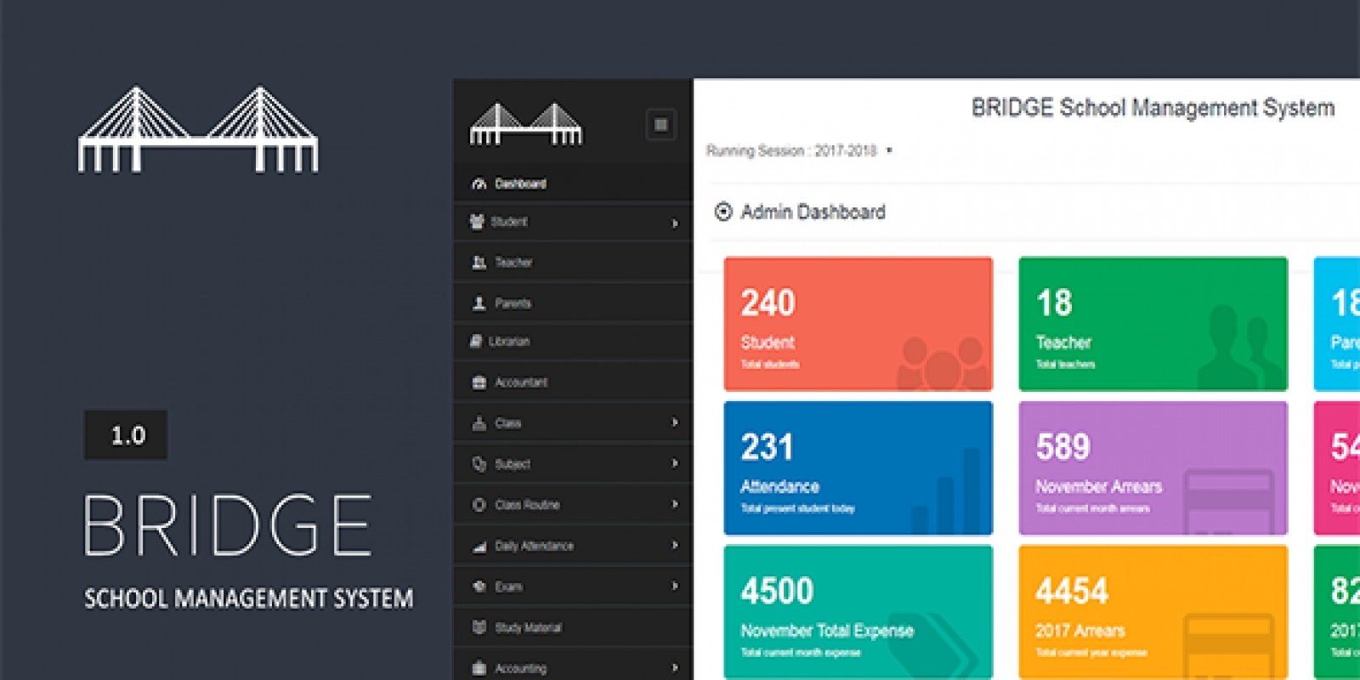1360x680 pixels.
Task: Select the Study Material menu item
Action: 573,627
